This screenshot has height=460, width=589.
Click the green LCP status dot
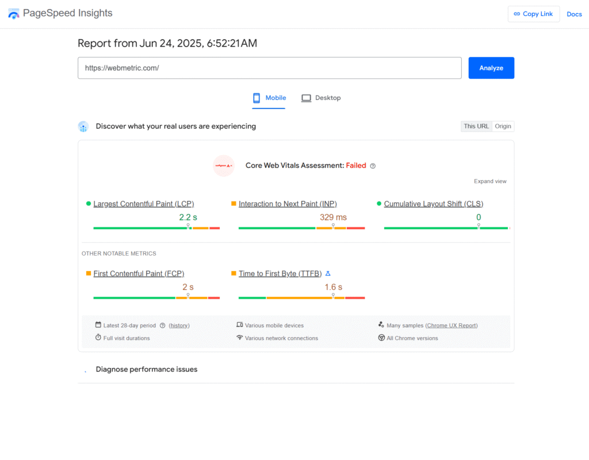click(88, 203)
